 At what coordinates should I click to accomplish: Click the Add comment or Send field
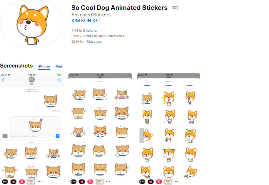32,136
